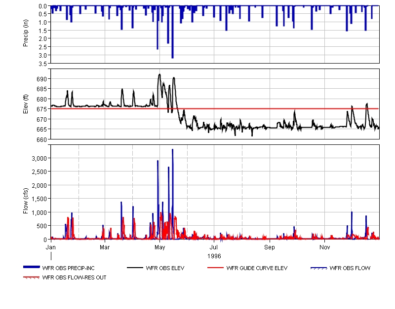Click the WFR OBS FLOW legend line sample
The width and height of the screenshot is (395, 309).
pos(318,268)
